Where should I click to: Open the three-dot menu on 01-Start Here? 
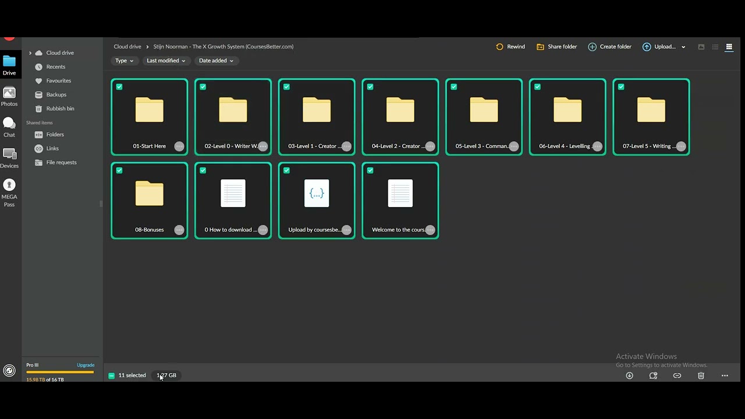click(x=179, y=147)
